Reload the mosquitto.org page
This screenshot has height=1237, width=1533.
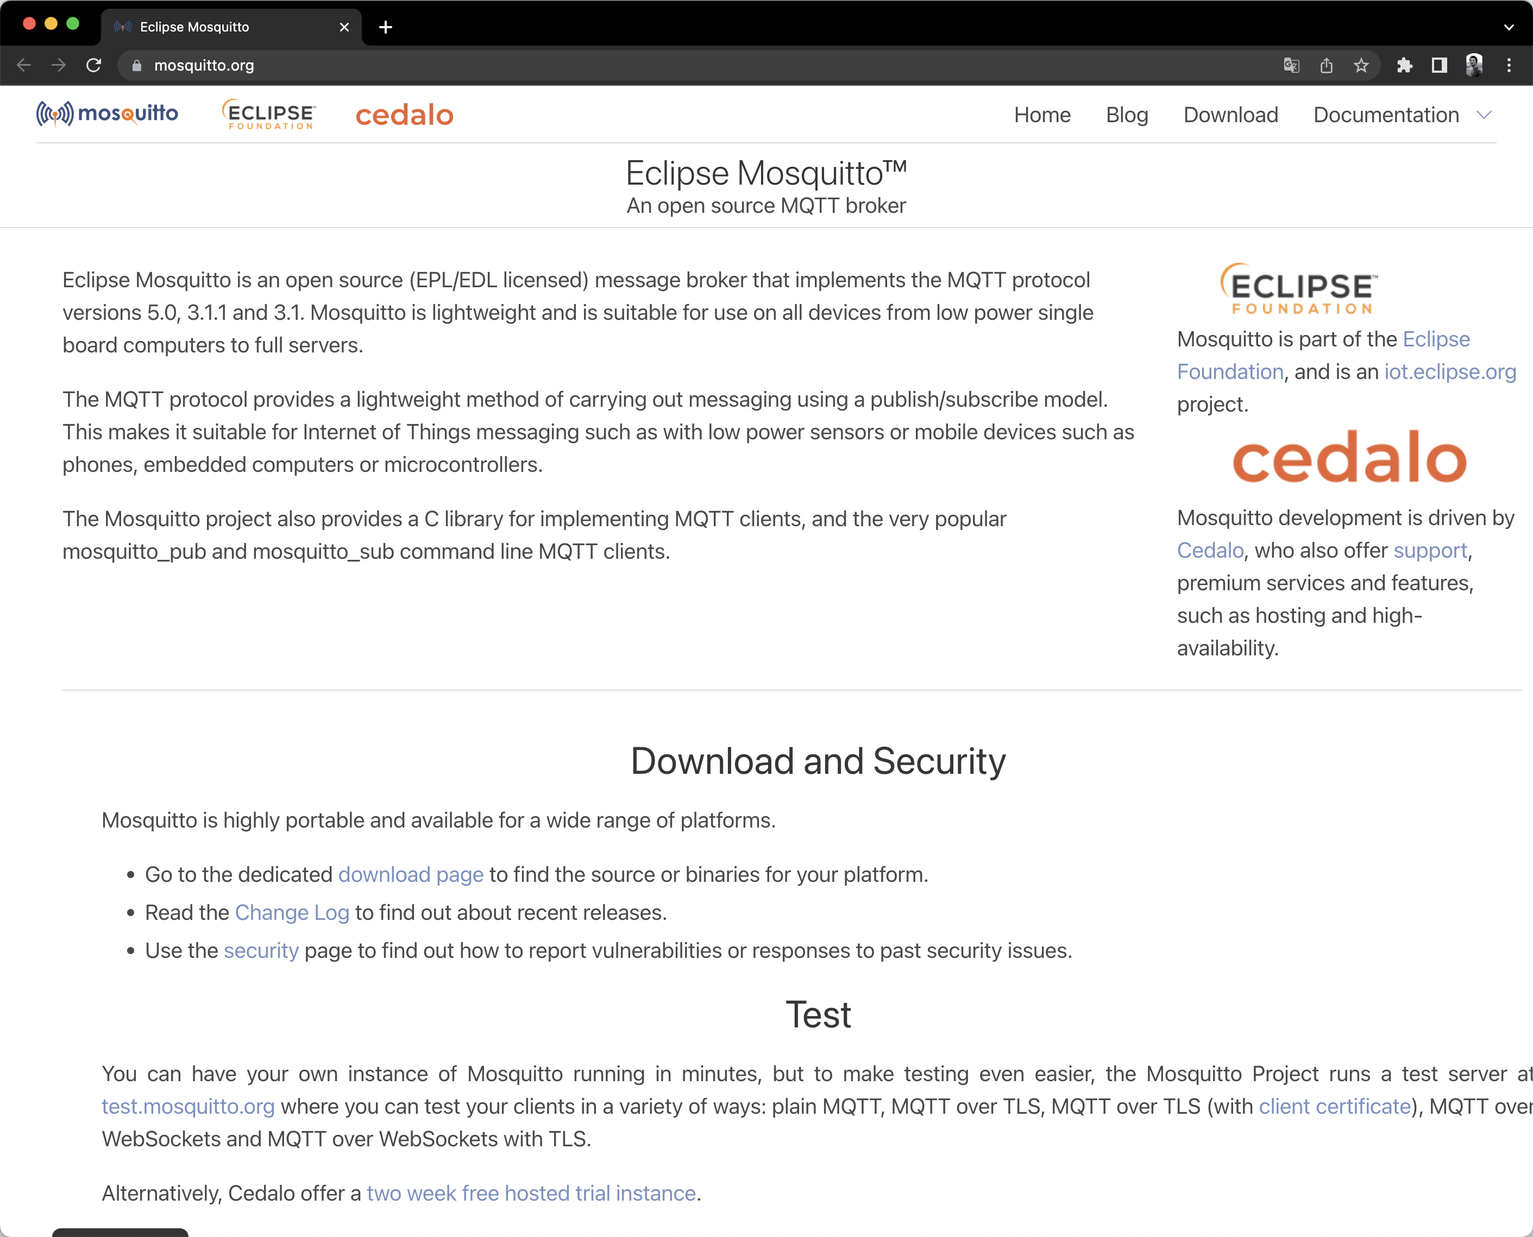point(93,66)
